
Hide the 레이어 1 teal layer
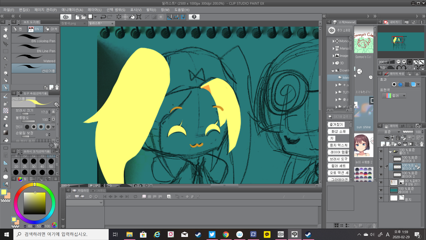pos(381,190)
